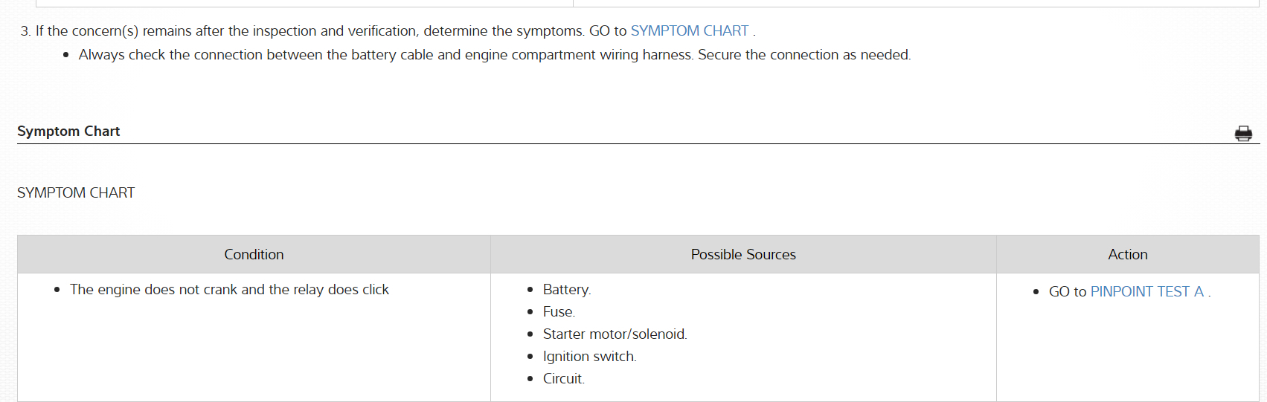
Task: Select the SYMPTOM CHART caption above the table
Action: [x=76, y=193]
